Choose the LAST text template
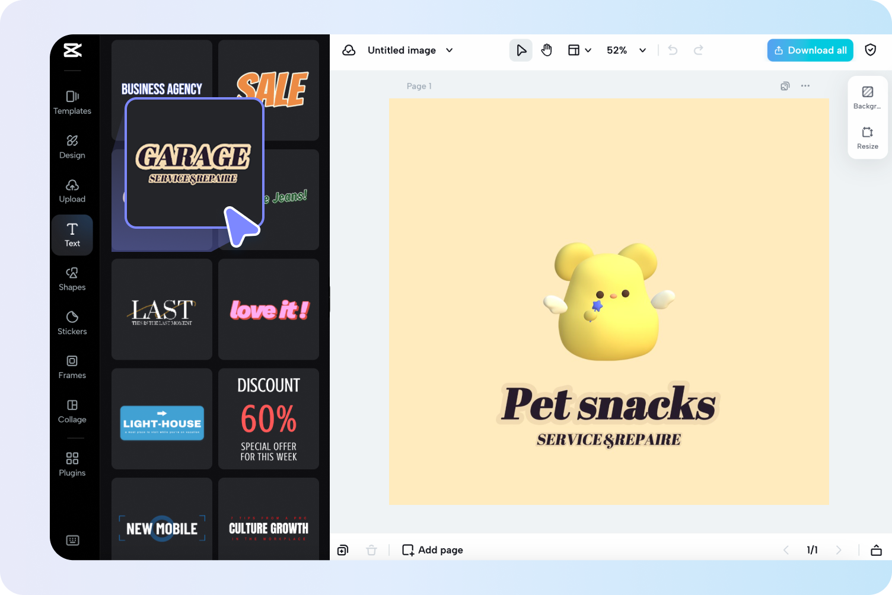 pyautogui.click(x=162, y=309)
